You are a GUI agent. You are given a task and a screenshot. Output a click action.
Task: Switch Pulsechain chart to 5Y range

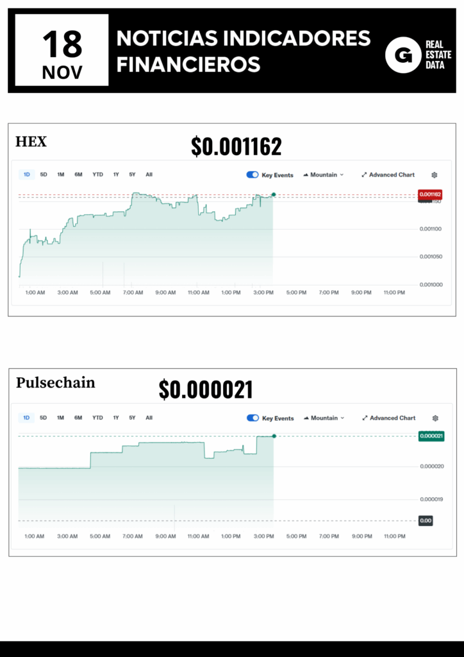click(x=132, y=418)
